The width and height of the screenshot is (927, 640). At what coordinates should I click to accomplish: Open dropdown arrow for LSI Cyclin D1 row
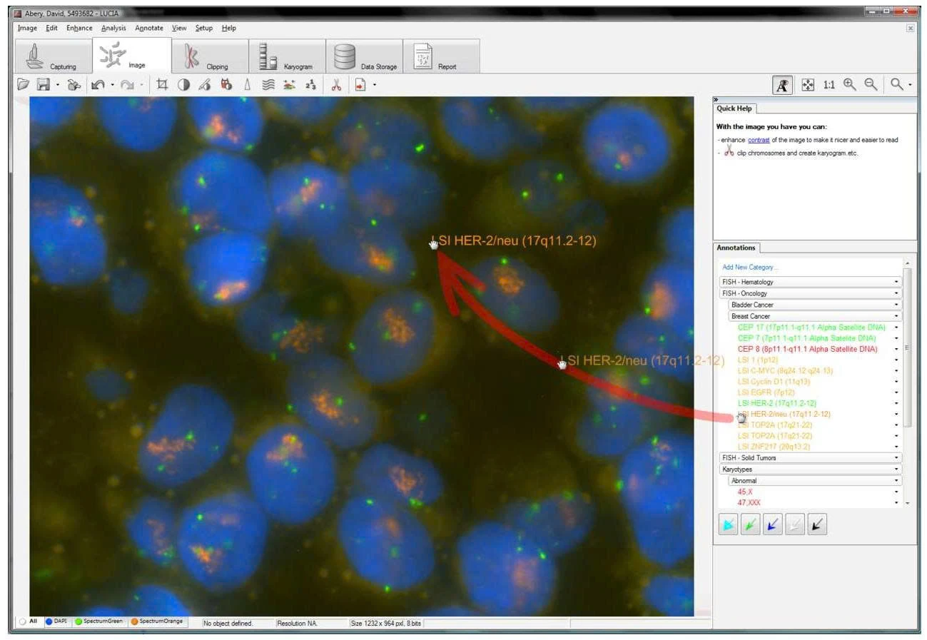[x=896, y=382]
